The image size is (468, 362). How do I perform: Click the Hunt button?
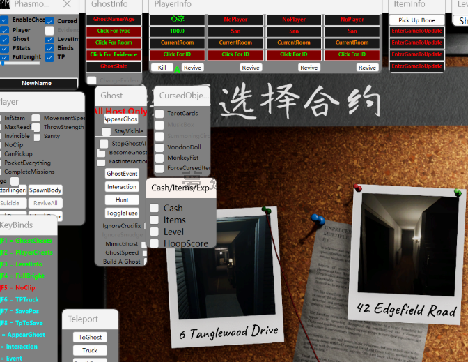click(122, 200)
